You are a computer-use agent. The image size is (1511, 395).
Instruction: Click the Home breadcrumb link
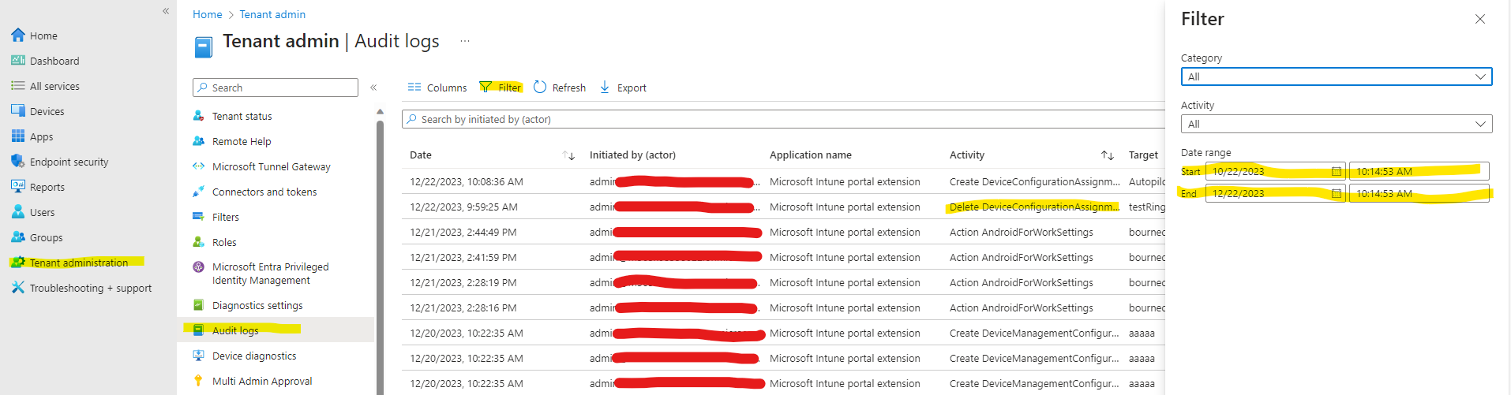[207, 14]
